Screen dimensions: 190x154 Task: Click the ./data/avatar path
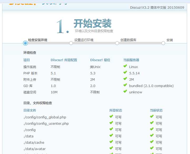35,149
